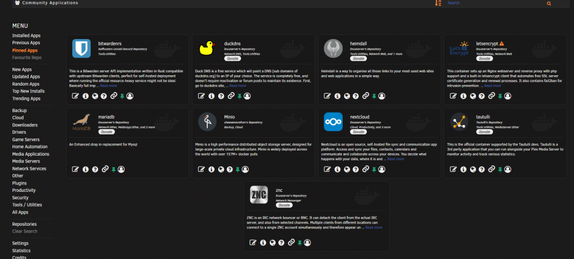Screen dimensions: 574x259
Task: View tautulli repository profile icon
Action: (508, 169)
